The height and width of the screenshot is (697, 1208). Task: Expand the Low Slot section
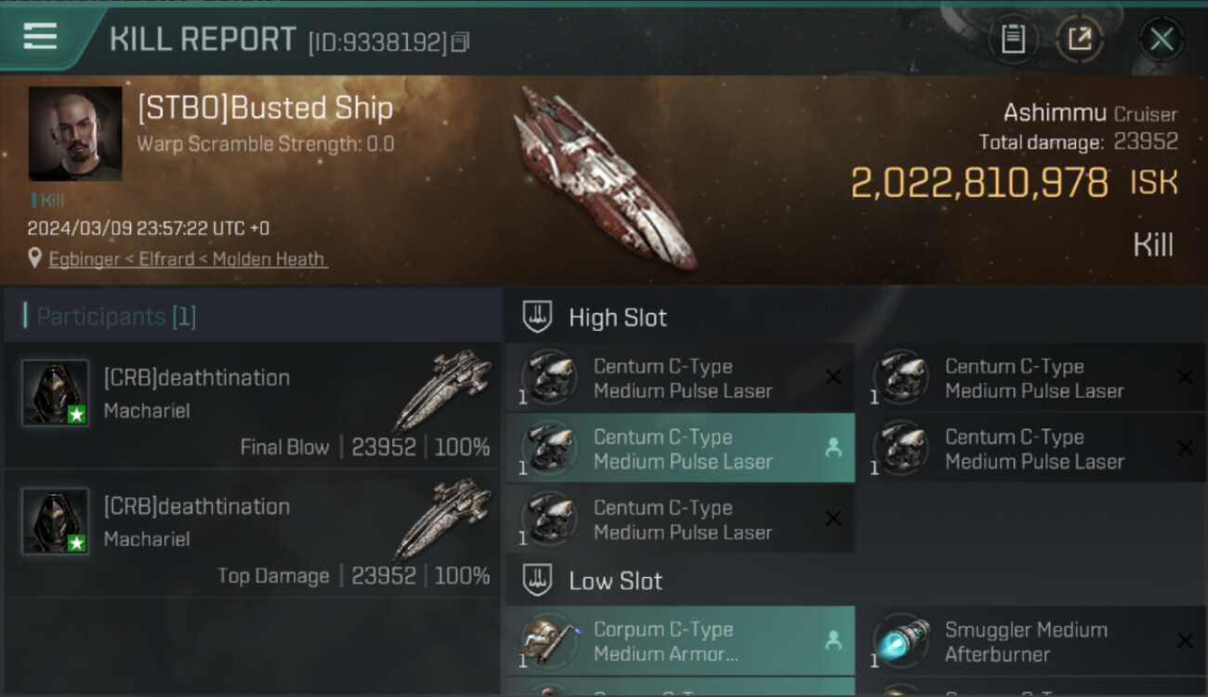click(615, 582)
